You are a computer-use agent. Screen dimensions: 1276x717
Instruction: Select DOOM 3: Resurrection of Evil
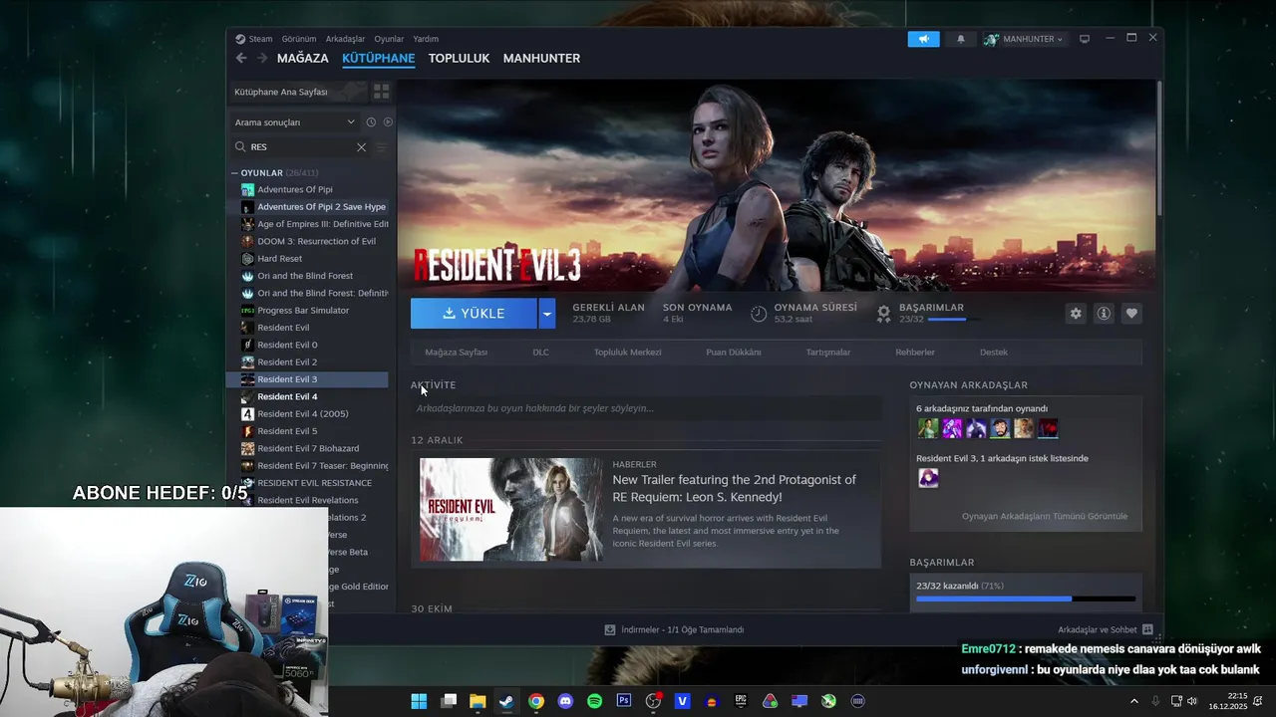click(307, 241)
